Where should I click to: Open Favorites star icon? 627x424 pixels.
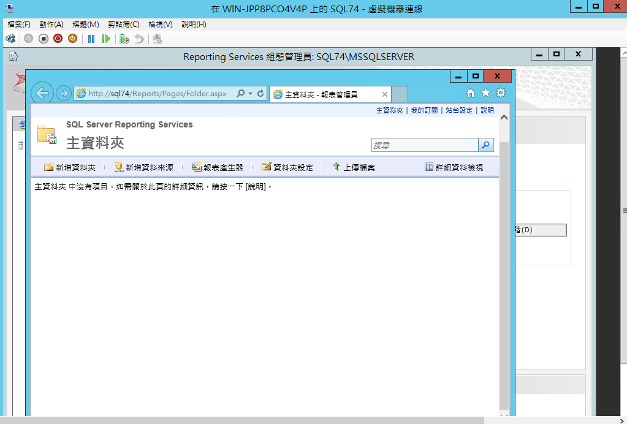click(485, 93)
